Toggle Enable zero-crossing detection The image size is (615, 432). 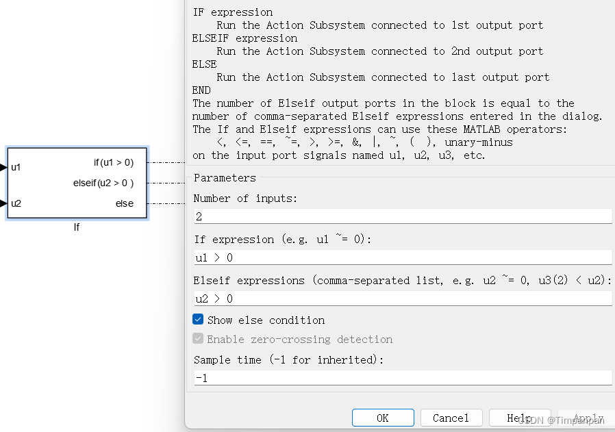point(198,339)
